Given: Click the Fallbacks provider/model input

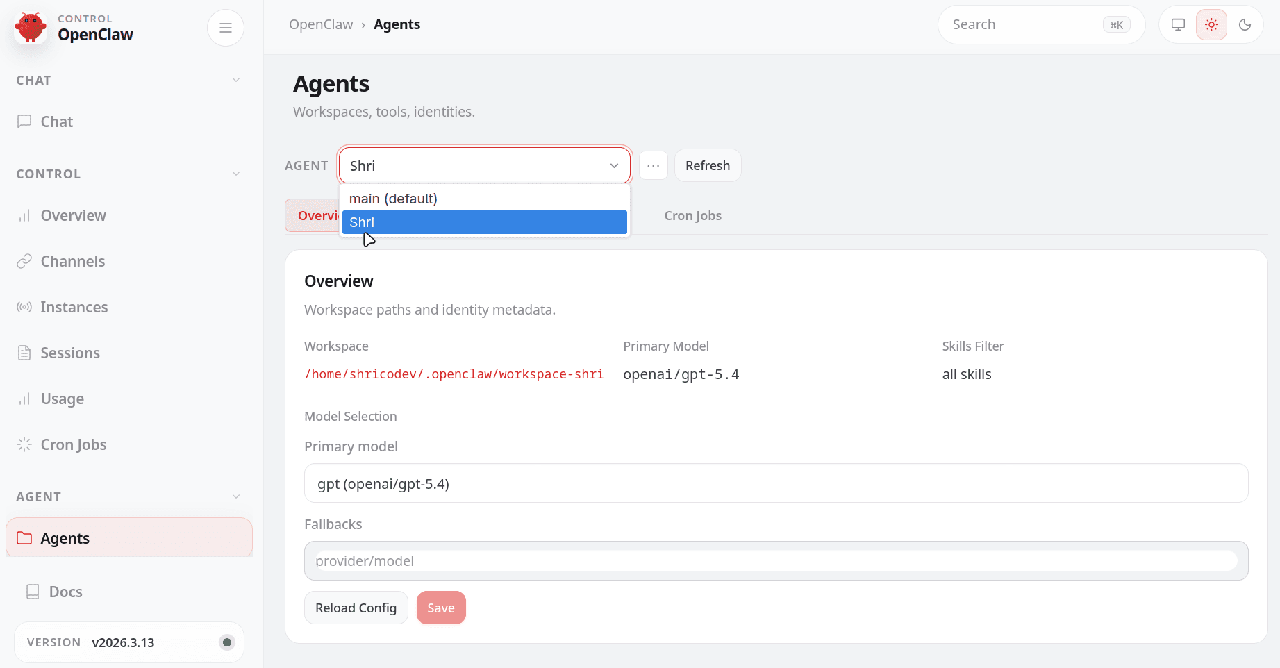Looking at the screenshot, I should [776, 560].
